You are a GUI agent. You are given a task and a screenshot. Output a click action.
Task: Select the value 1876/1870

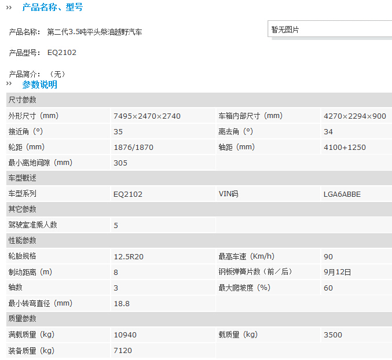134,148
